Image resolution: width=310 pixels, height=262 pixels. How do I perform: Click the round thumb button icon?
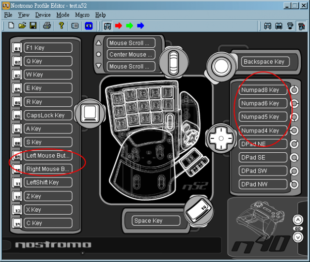coord(221,66)
